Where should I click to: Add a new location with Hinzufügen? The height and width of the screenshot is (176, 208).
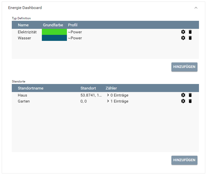click(184, 160)
